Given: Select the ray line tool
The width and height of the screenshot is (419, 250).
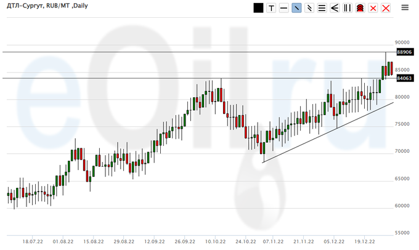Looking at the screenshot, I should 309,8.
